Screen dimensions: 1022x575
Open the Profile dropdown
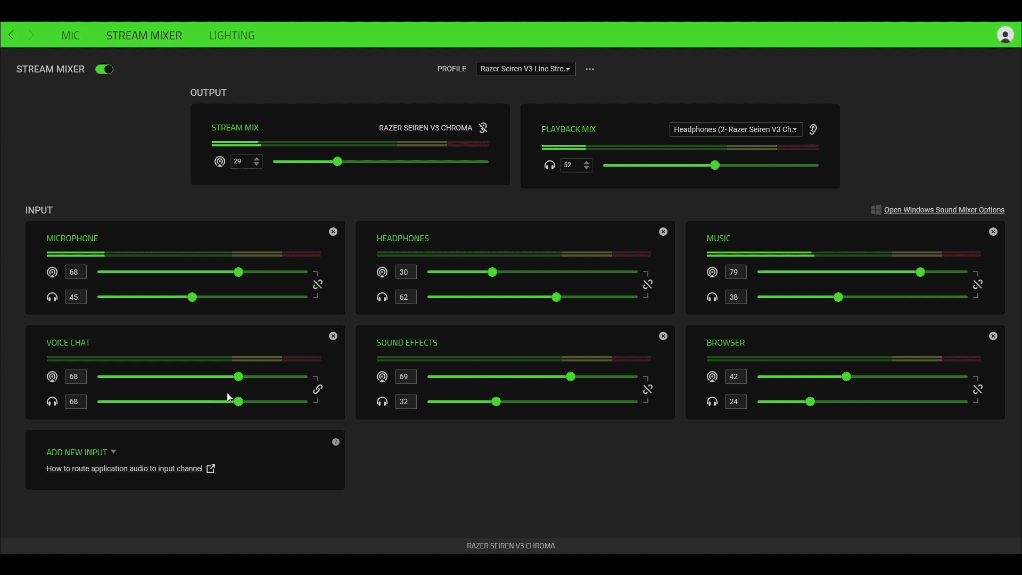525,69
